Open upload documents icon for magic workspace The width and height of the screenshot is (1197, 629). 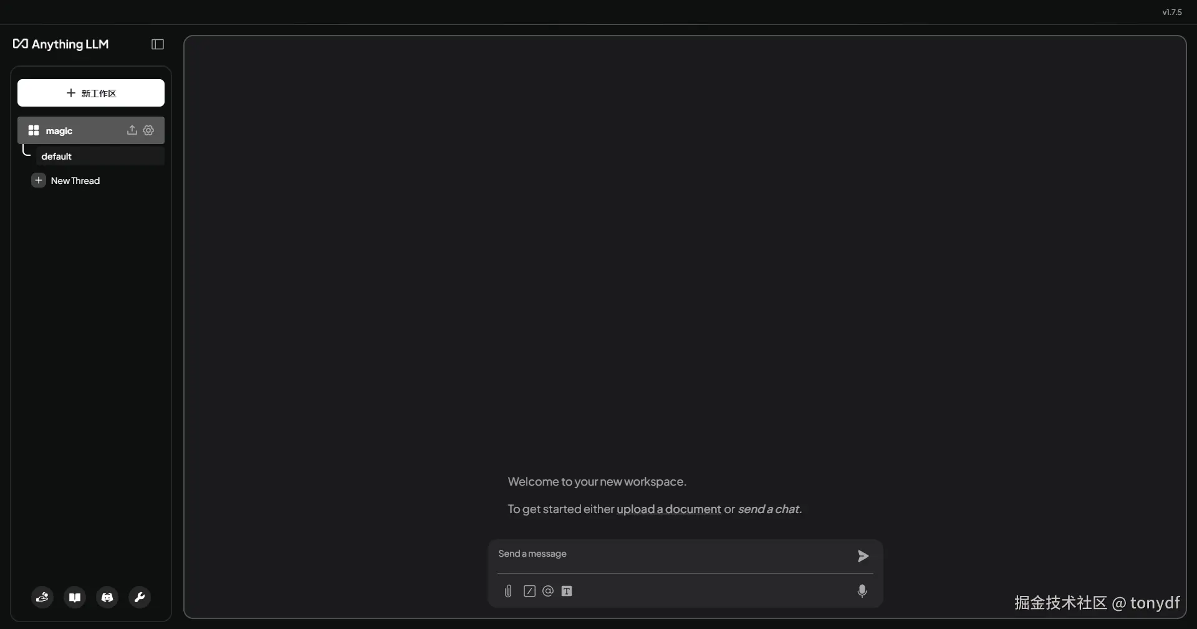pyautogui.click(x=132, y=130)
